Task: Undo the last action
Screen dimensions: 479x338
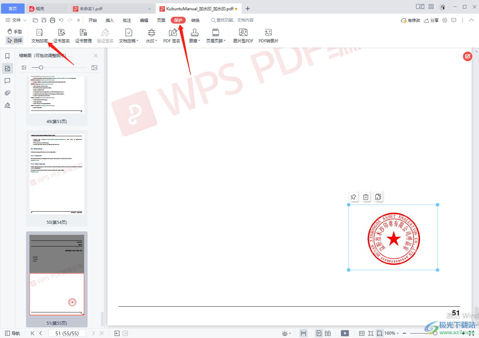Action: point(61,20)
